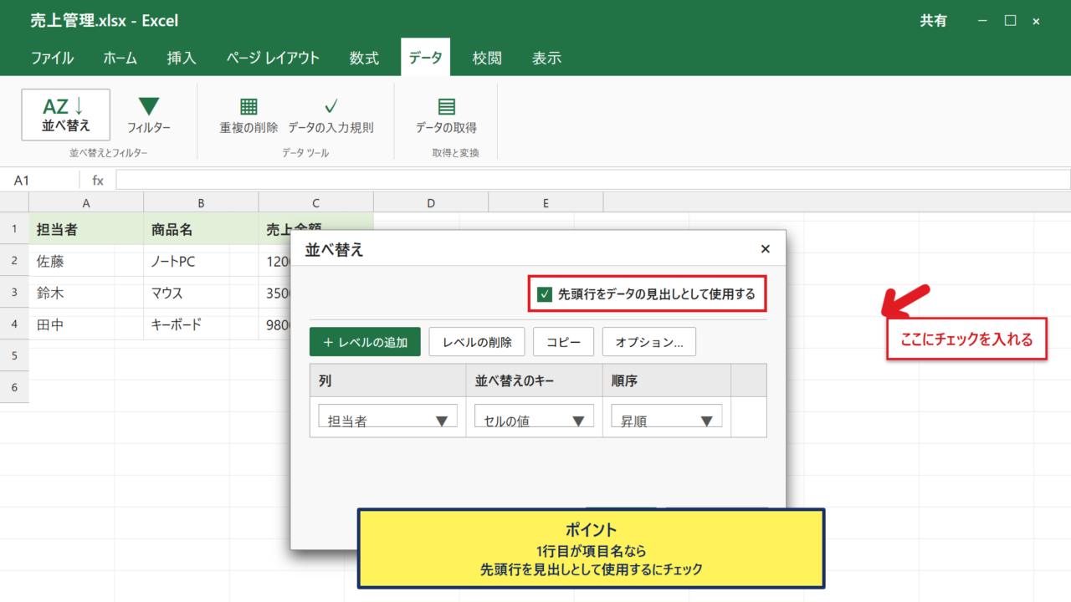Open the 昇順 order dropdown
Viewport: 1071px width, 602px height.
(667, 416)
